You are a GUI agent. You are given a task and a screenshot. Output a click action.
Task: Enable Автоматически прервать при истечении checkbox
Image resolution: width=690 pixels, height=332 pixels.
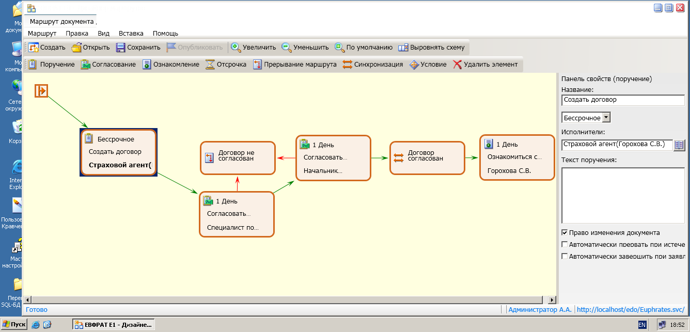coord(564,244)
